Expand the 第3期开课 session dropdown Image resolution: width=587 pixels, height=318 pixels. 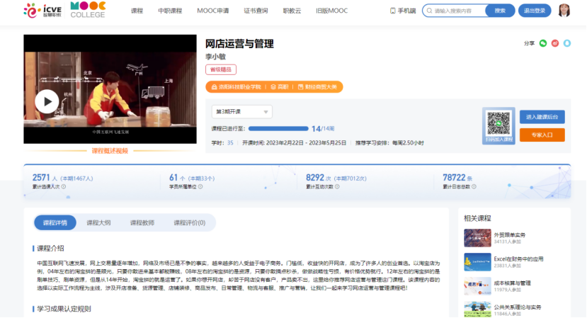241,111
